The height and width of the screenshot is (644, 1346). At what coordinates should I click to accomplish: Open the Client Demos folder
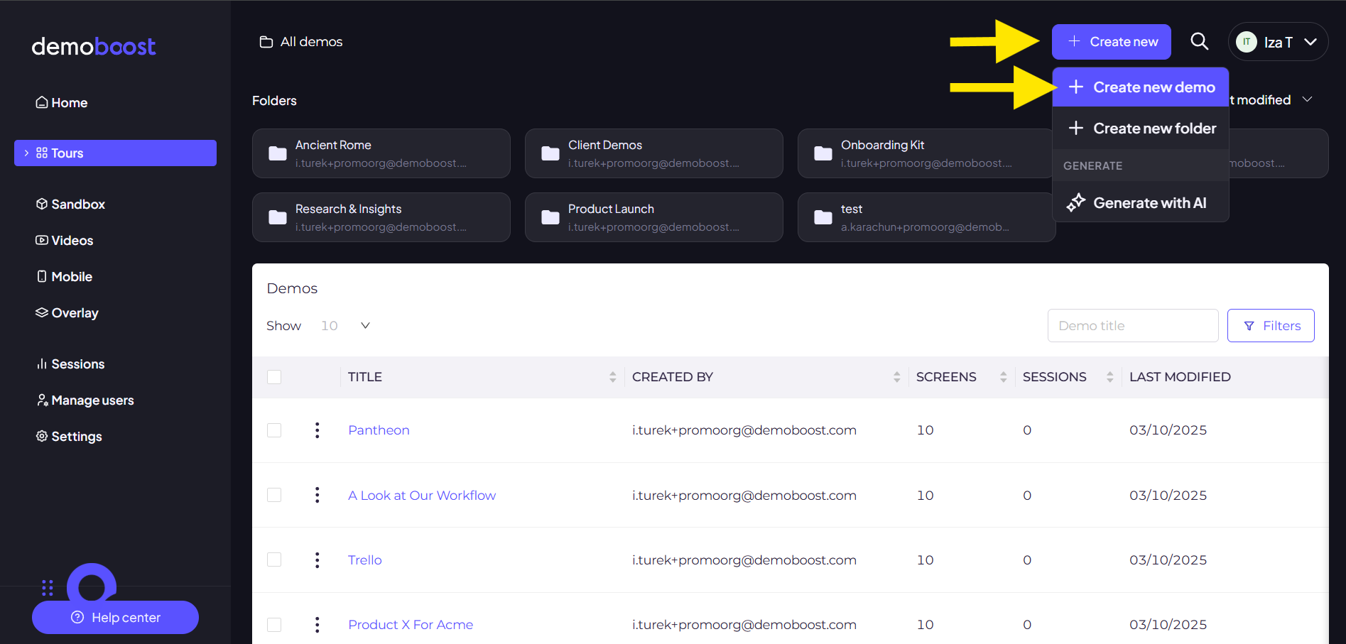coord(653,153)
